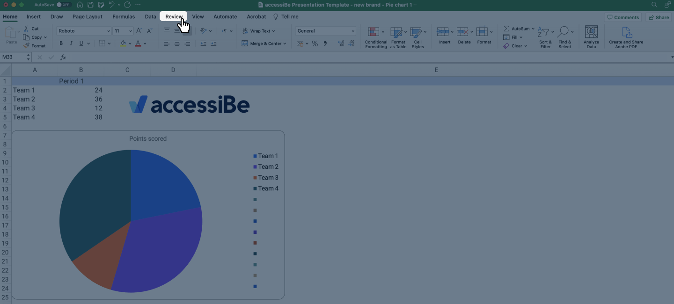
Task: Open the Comments panel
Action: point(623,17)
